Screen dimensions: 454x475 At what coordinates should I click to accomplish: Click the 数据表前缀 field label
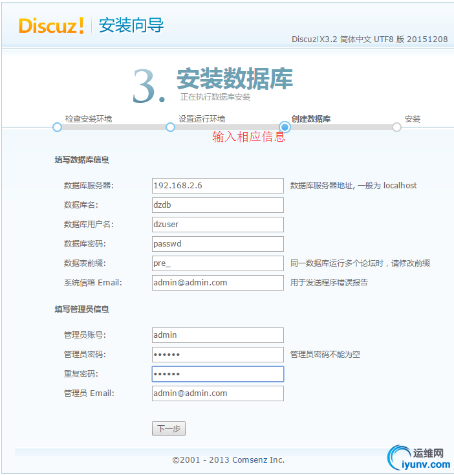pyautogui.click(x=85, y=263)
